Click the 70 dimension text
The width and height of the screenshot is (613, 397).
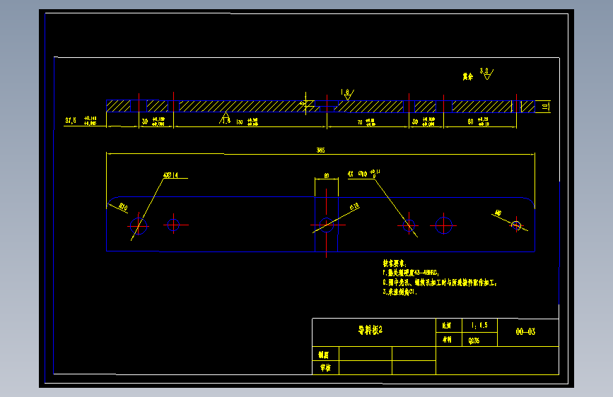pyautogui.click(x=360, y=122)
